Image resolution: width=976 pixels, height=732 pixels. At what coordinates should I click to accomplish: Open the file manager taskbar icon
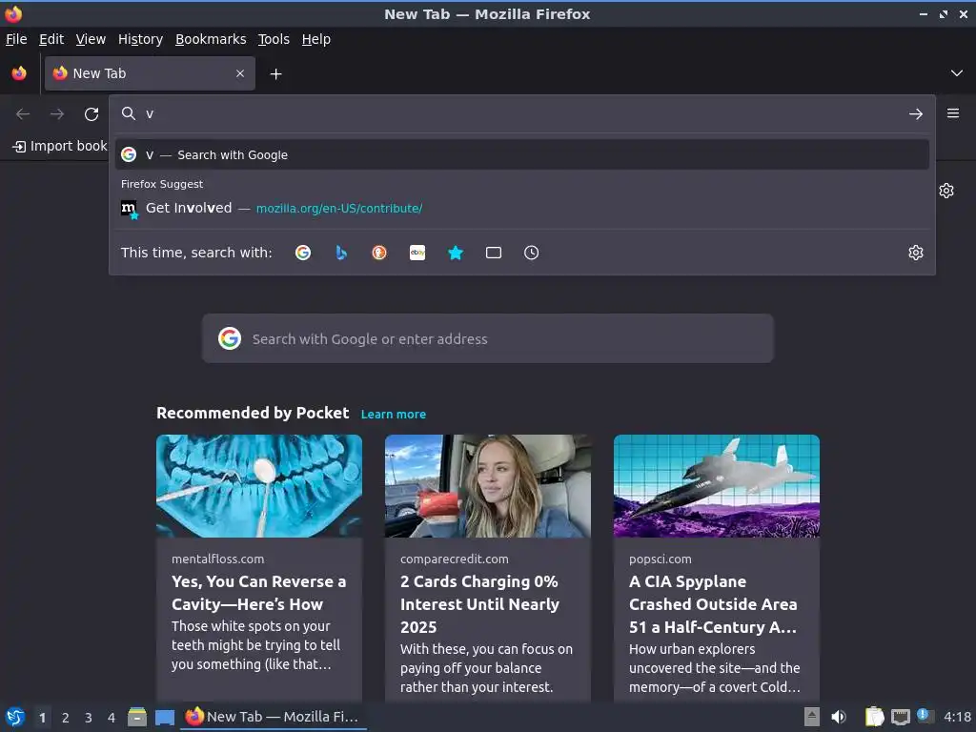(x=137, y=717)
